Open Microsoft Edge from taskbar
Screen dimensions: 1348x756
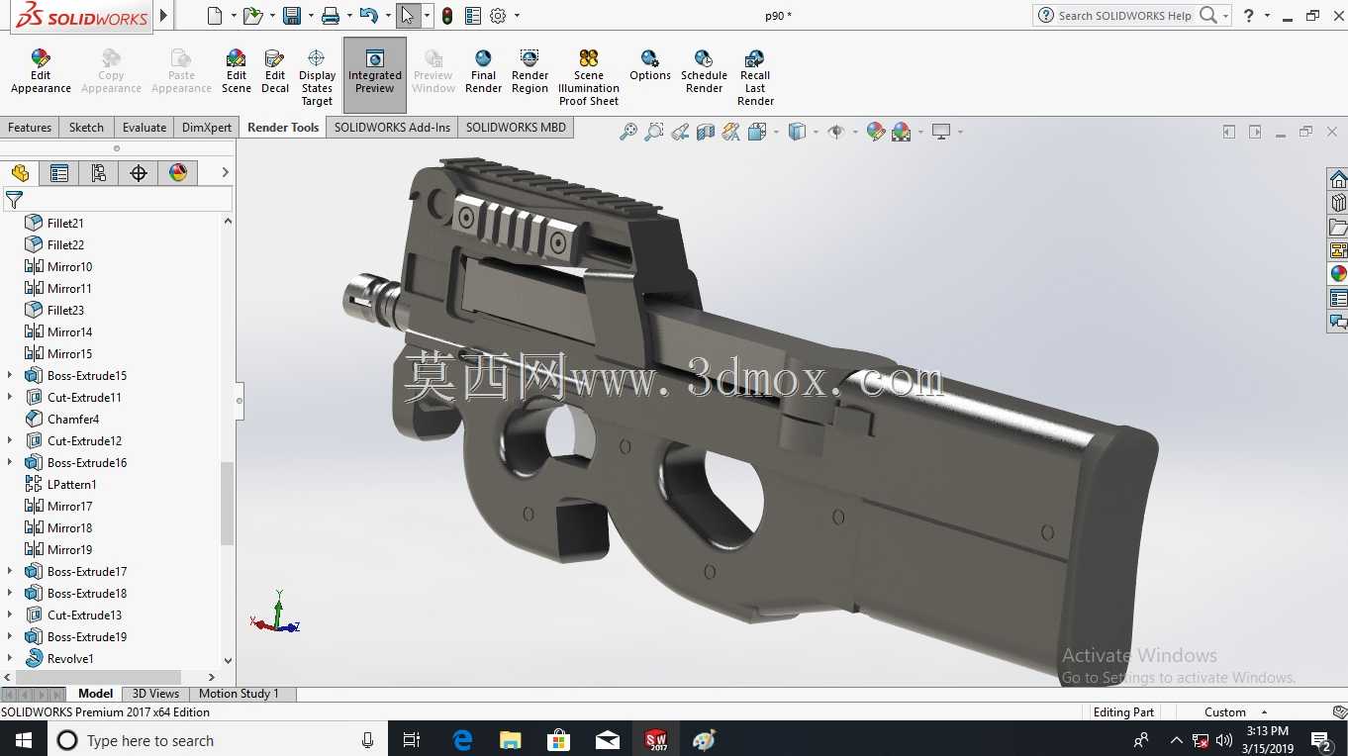(462, 740)
